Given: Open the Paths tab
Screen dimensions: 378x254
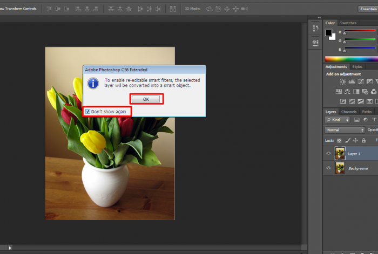Looking at the screenshot, I should pyautogui.click(x=367, y=112).
